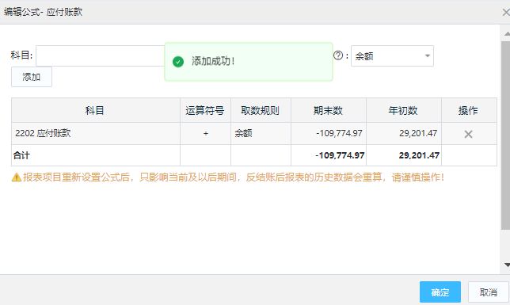Click the orange warning triangle icon
Screen dimensions: 510x305
(x=17, y=177)
